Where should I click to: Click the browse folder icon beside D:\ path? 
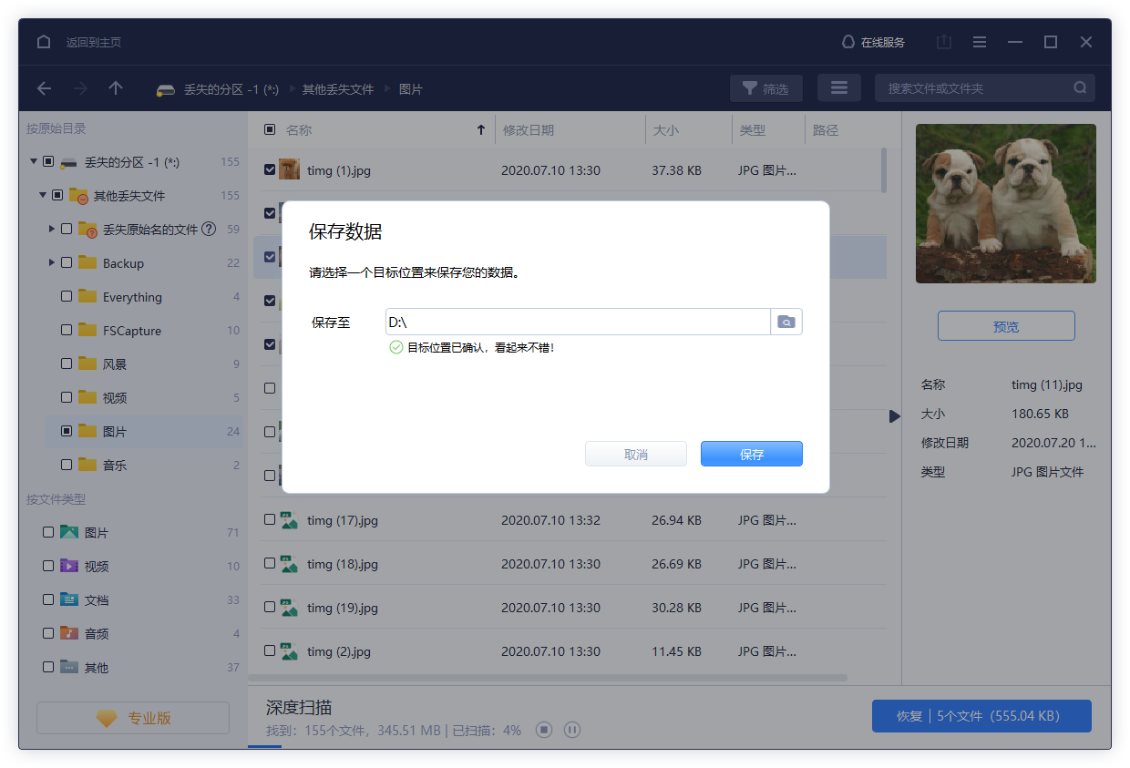pyautogui.click(x=786, y=322)
